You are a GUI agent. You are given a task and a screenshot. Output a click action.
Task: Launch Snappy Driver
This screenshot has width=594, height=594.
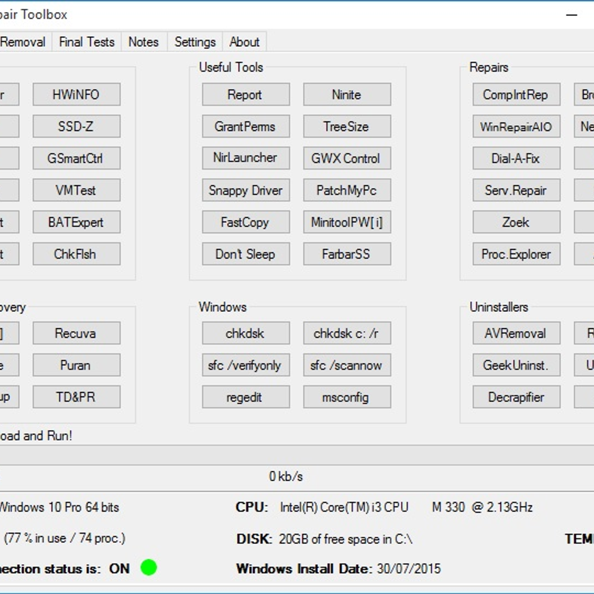246,190
